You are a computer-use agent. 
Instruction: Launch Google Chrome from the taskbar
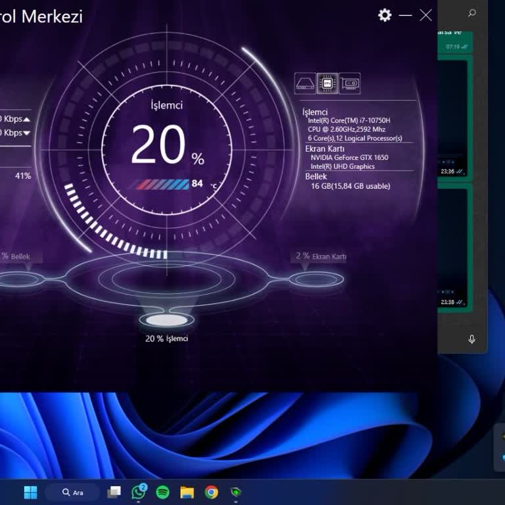pos(211,492)
